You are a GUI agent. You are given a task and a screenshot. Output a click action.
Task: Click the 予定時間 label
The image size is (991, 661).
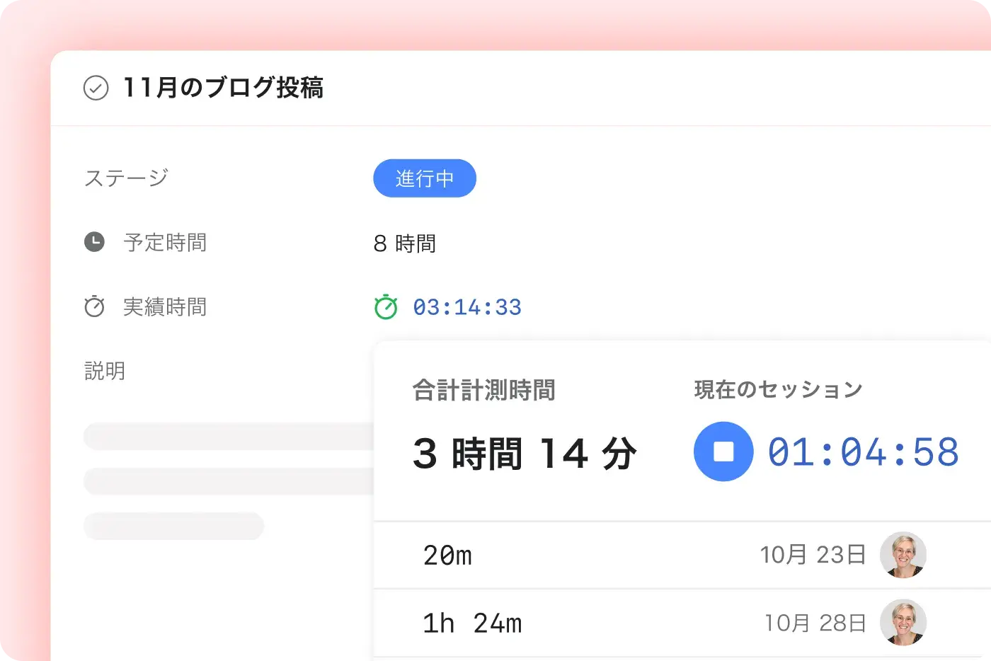(165, 243)
